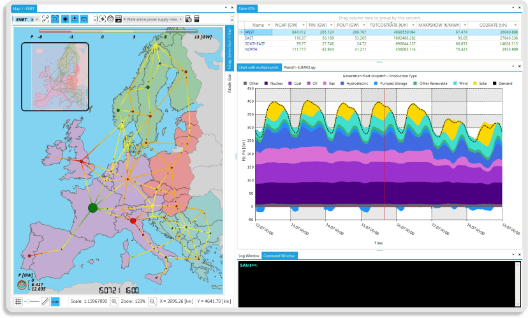Click the contour lines icon

[x=111, y=19]
